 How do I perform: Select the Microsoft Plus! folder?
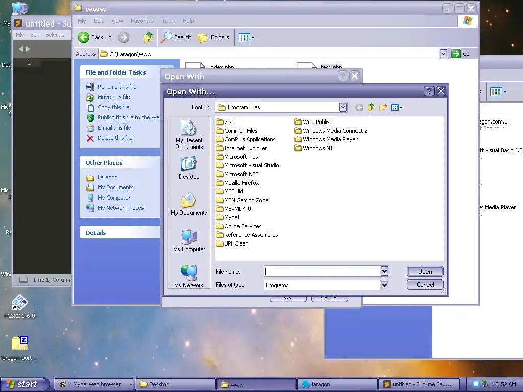(238, 157)
